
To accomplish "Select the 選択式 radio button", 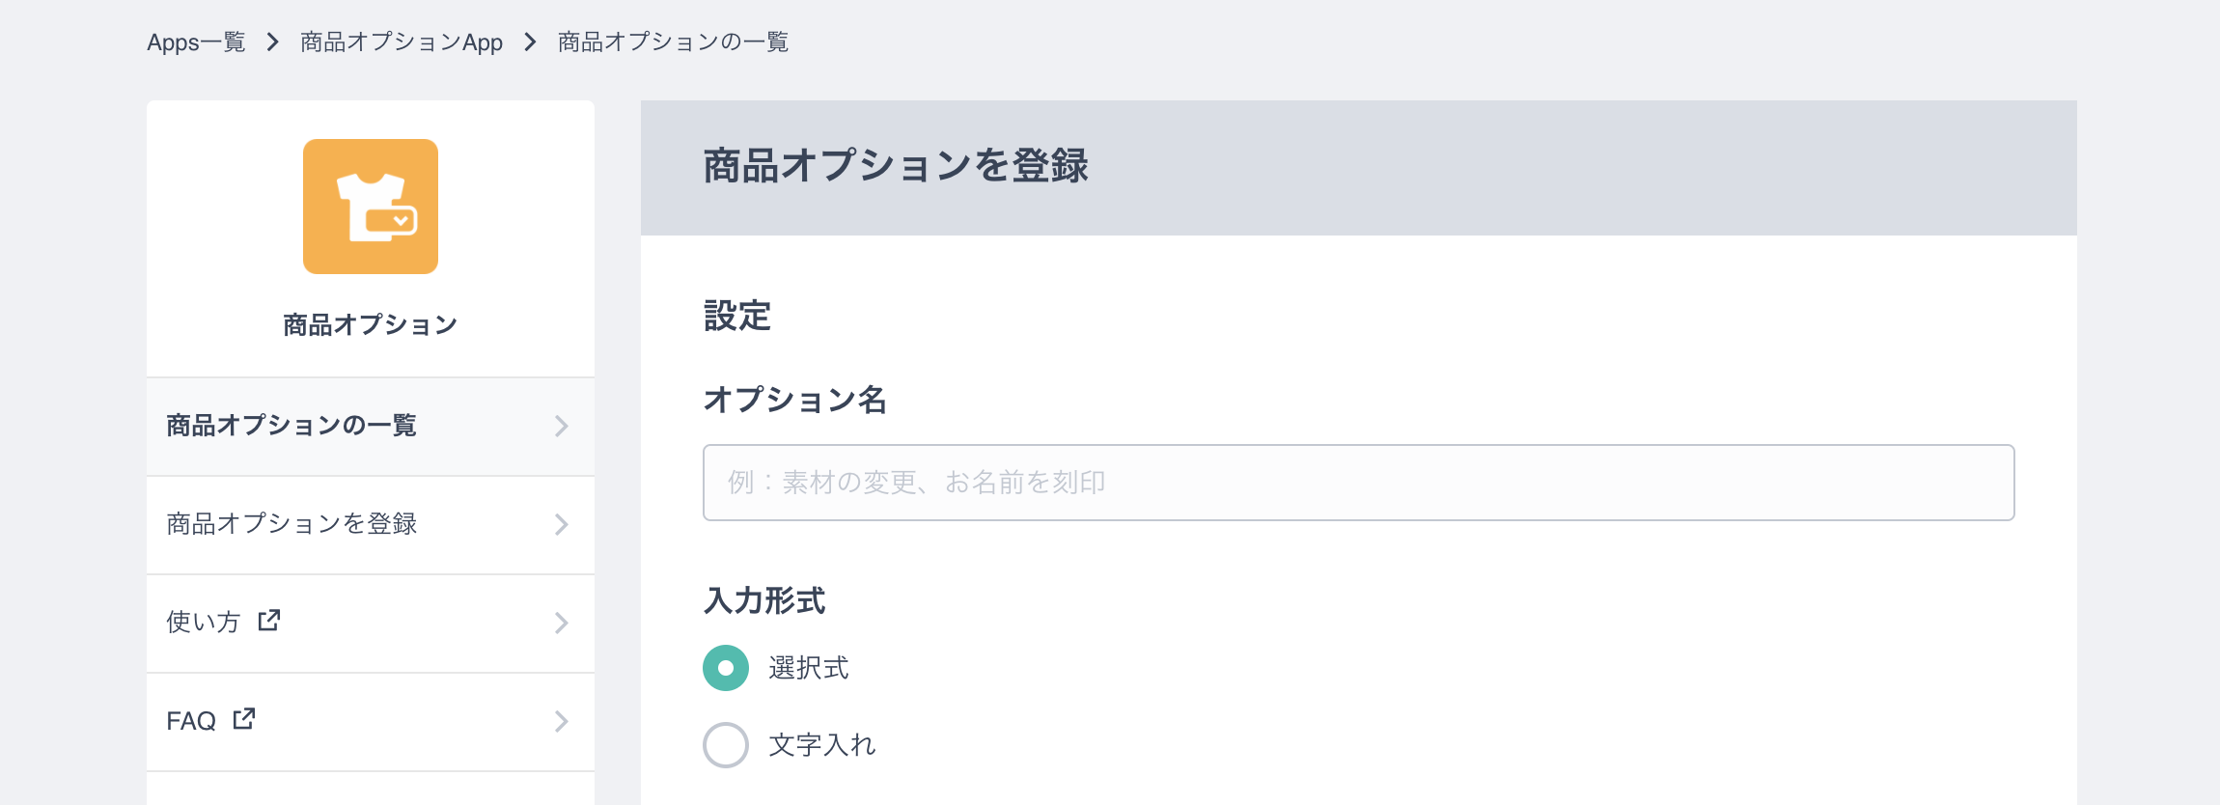I will click(x=726, y=668).
